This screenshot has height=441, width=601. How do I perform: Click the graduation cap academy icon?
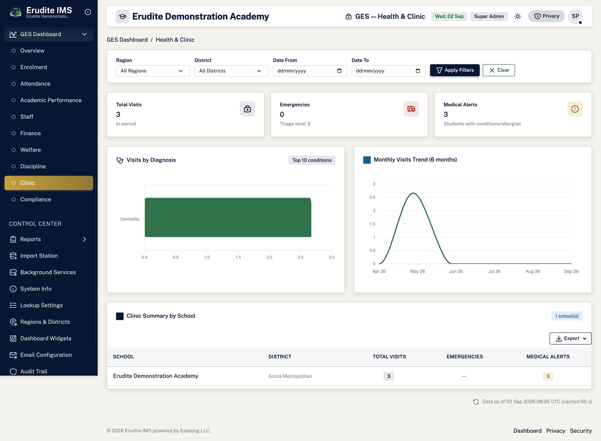click(122, 17)
